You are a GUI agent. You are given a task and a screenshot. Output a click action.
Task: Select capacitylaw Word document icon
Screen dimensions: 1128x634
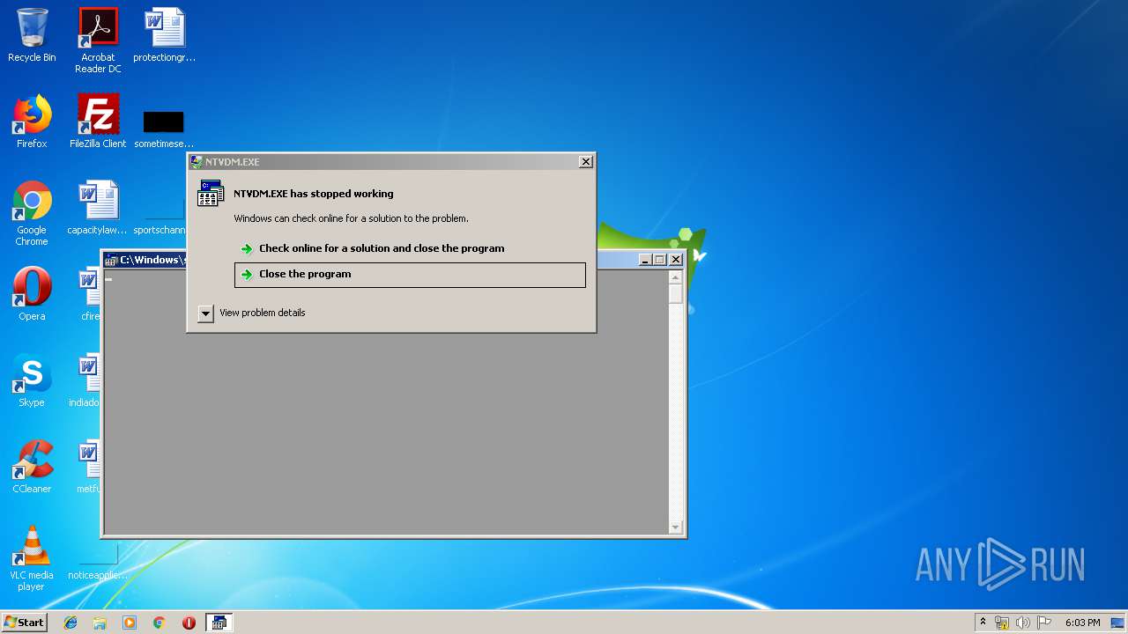(x=98, y=208)
